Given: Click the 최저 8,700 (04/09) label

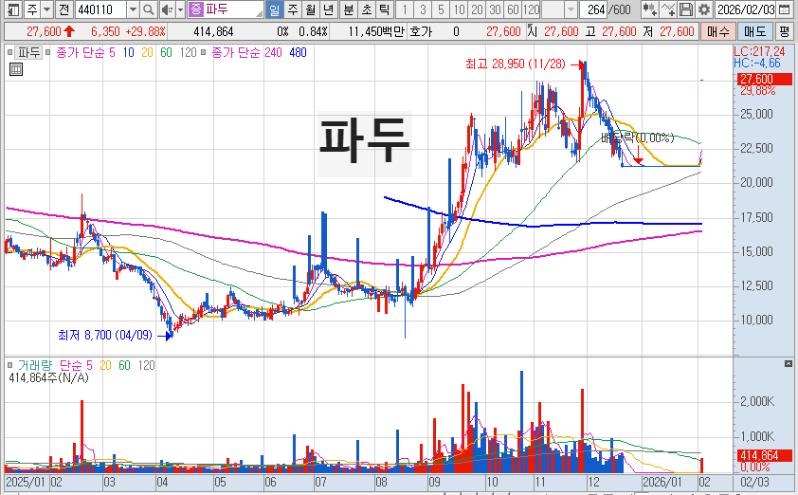Looking at the screenshot, I should pos(105,335).
